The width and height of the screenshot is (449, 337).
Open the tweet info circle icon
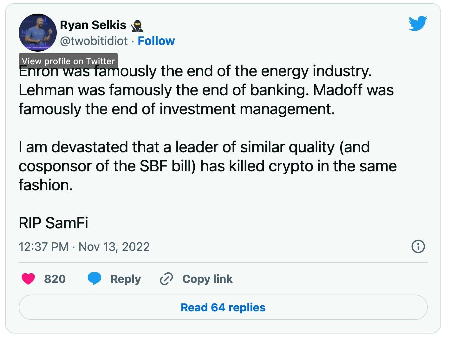point(418,246)
